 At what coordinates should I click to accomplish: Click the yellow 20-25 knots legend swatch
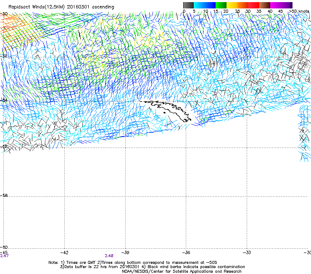pos(232,5)
